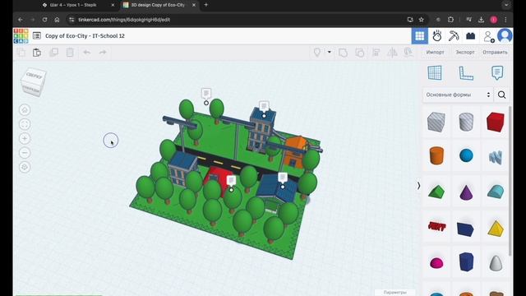Select the Ruler tool
Viewport: 526px width, 296px height.
466,73
